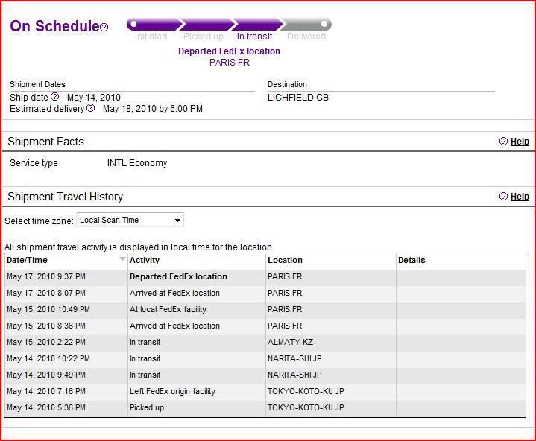Click dropdown arrow of time zone selector
The image size is (536, 441).
(x=177, y=220)
